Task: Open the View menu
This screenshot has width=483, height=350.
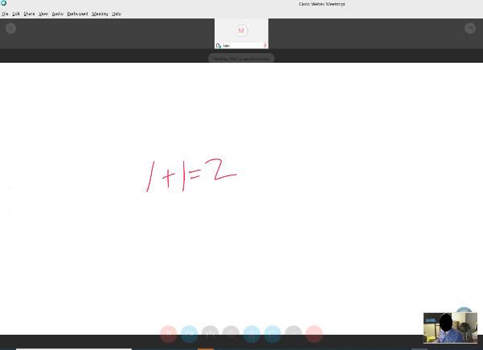Action: tap(43, 14)
